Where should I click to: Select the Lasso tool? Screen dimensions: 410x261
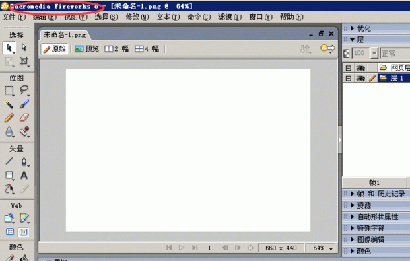pos(24,90)
